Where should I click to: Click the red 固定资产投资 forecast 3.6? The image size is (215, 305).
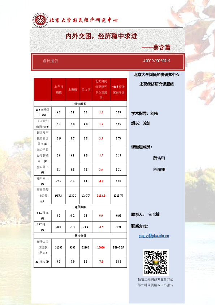click(101, 138)
